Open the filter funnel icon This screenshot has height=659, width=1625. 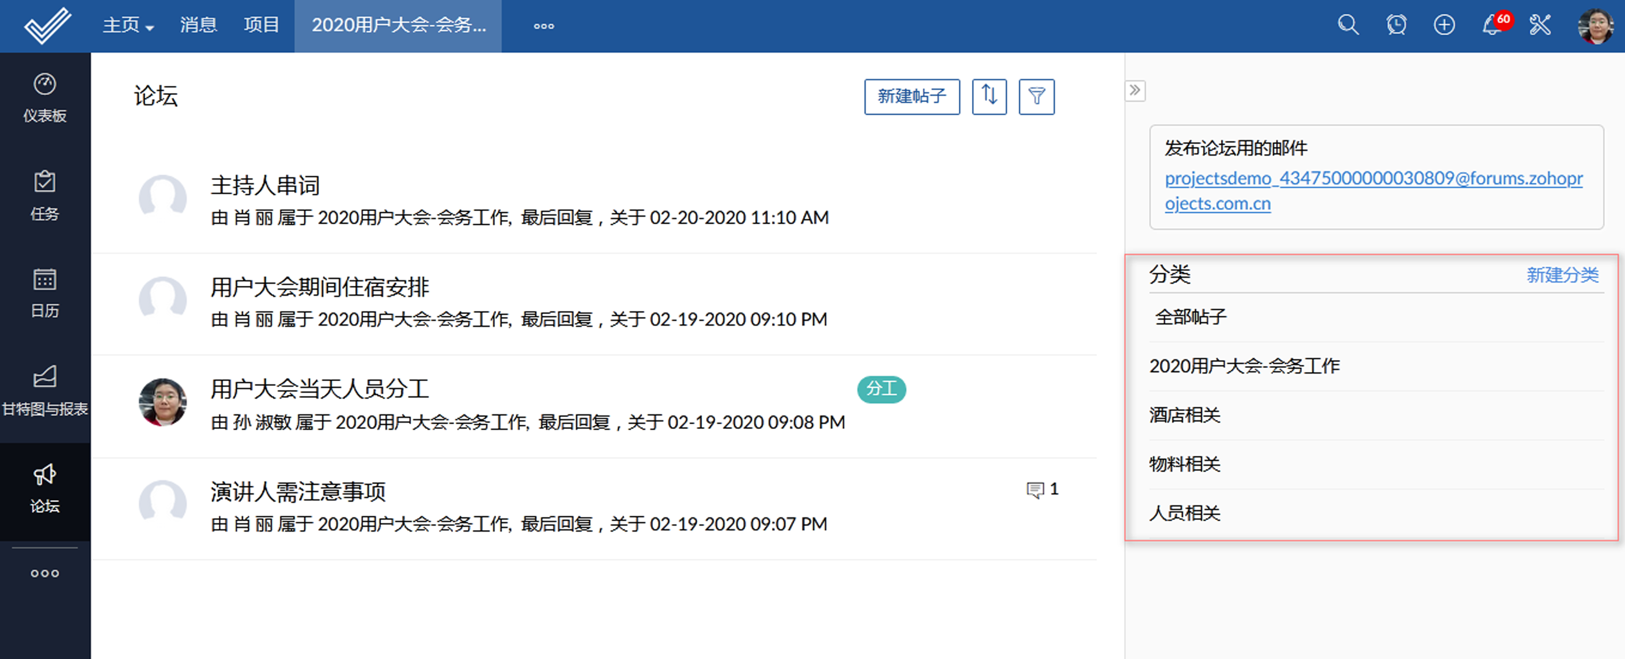[x=1037, y=96]
